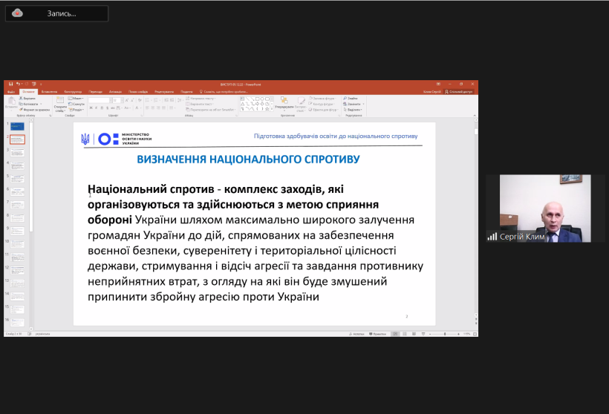Open the Section (Розділ) dropdown
This screenshot has width=609, height=414.
(76, 110)
